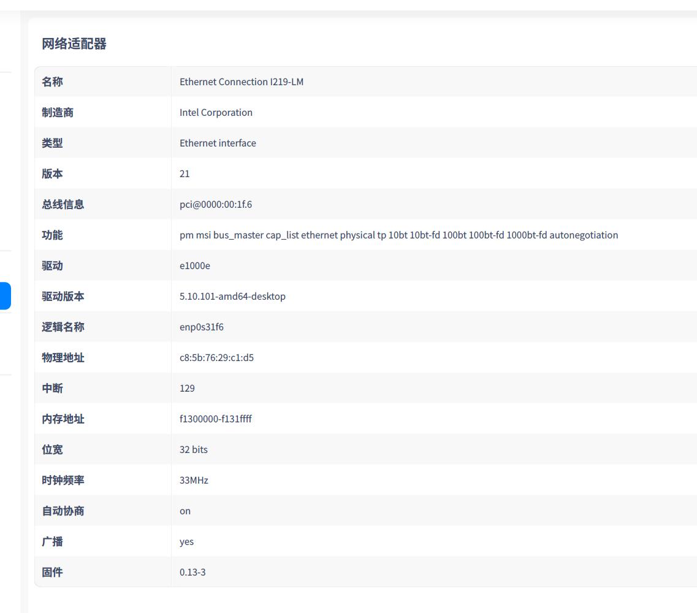This screenshot has height=613, width=697.
Task: Select the highlighted blue sidebar menu item
Action: click(x=5, y=295)
